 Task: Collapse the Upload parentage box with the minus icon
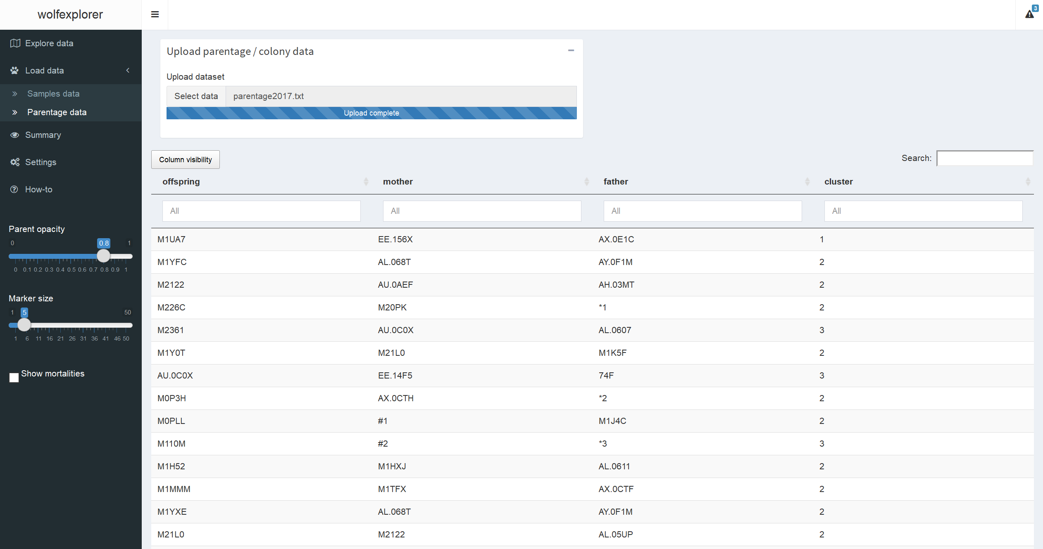click(571, 50)
